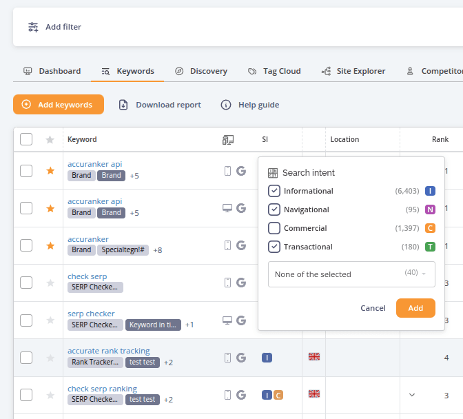Switch to the Keywords tab
The image size is (463, 419).
click(x=127, y=71)
